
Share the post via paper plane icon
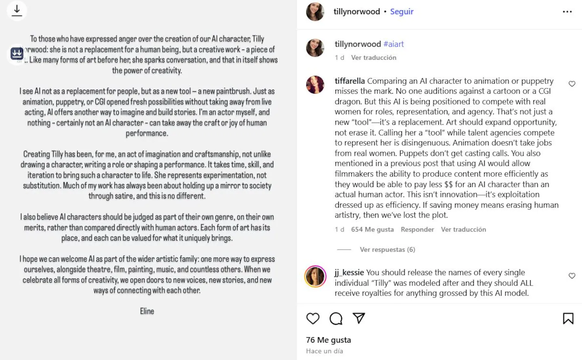pos(359,318)
